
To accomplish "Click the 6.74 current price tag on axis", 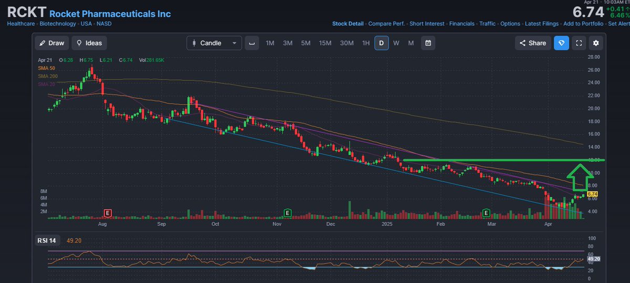I will (x=593, y=194).
